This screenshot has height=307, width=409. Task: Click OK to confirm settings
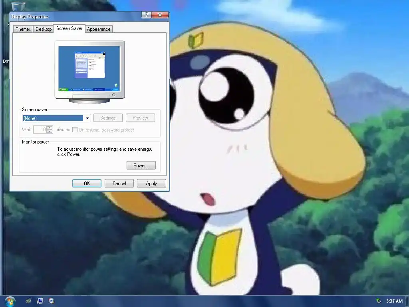coord(87,183)
